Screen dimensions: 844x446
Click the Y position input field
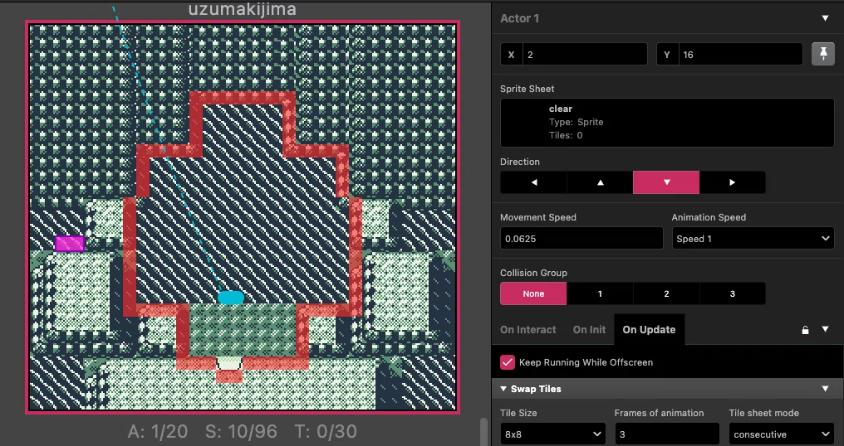click(741, 54)
